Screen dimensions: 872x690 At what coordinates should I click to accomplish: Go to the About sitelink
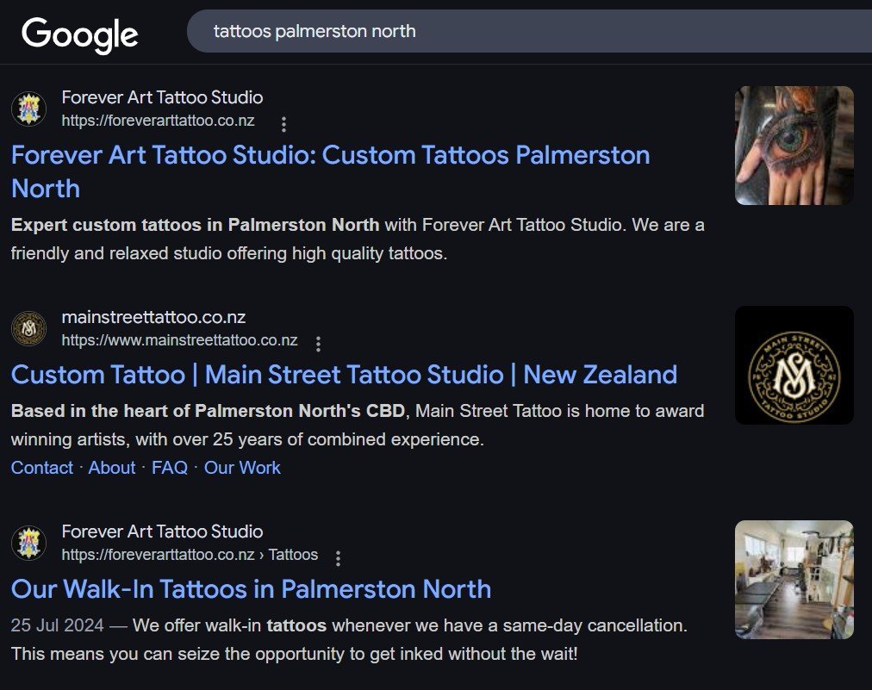[112, 468]
